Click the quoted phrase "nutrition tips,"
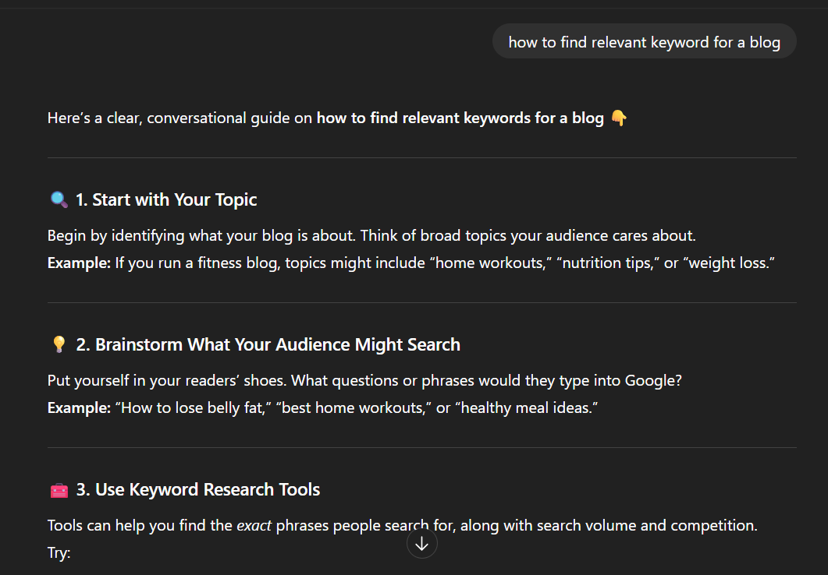828x575 pixels. pyautogui.click(x=606, y=263)
